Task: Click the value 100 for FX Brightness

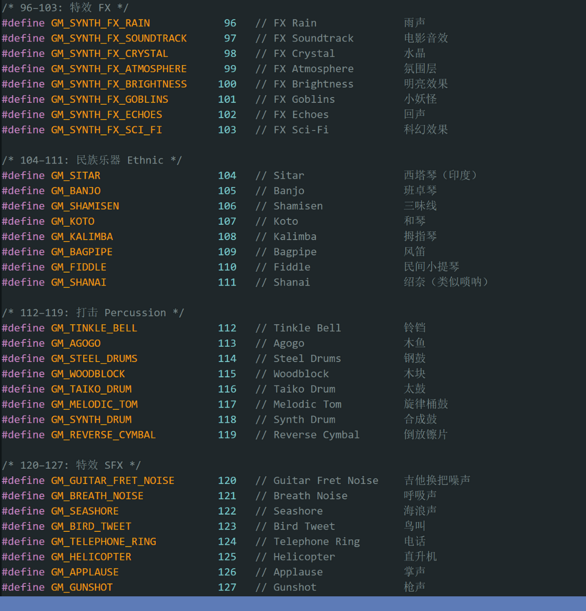Action: tap(227, 84)
